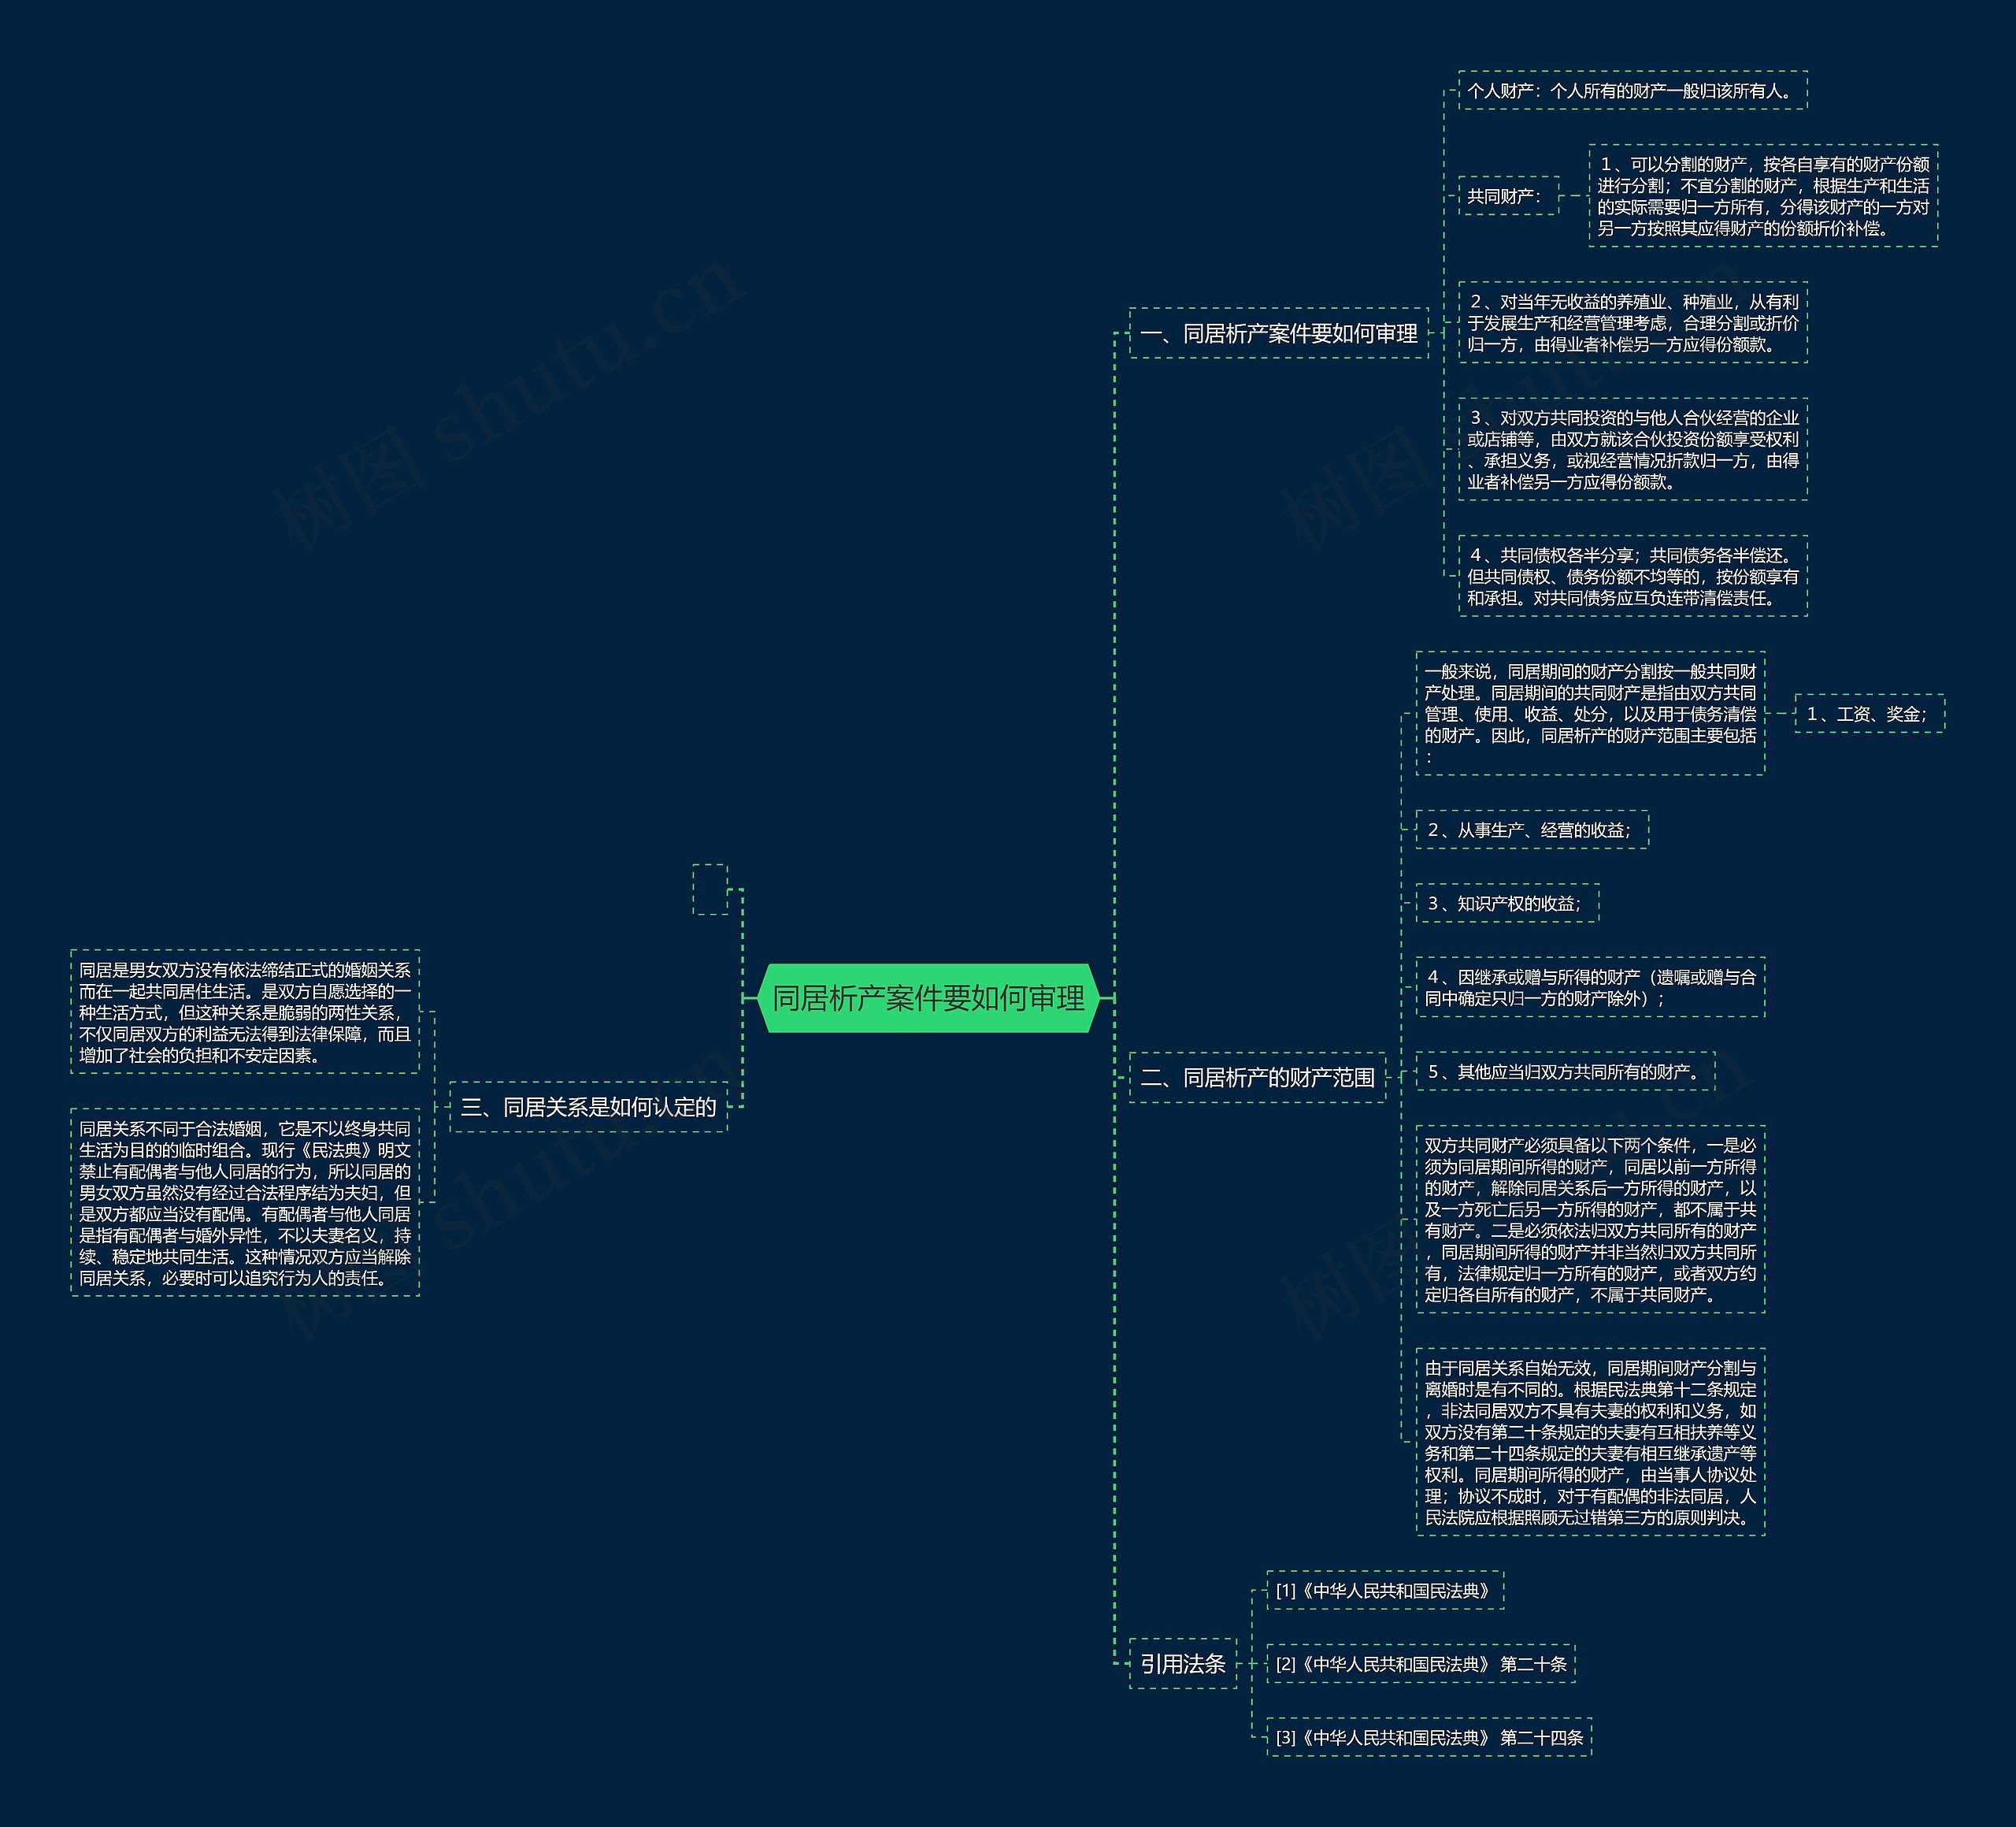
Task: Click central node 同居析产案件要如何审理
Action: pos(928,997)
